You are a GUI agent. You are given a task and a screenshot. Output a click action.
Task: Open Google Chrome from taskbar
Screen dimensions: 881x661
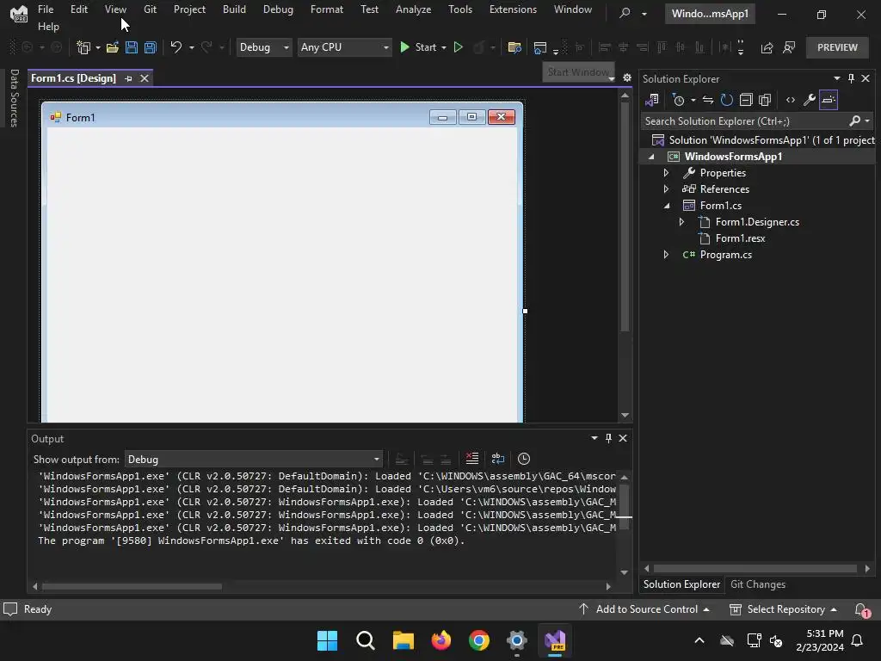(x=479, y=640)
